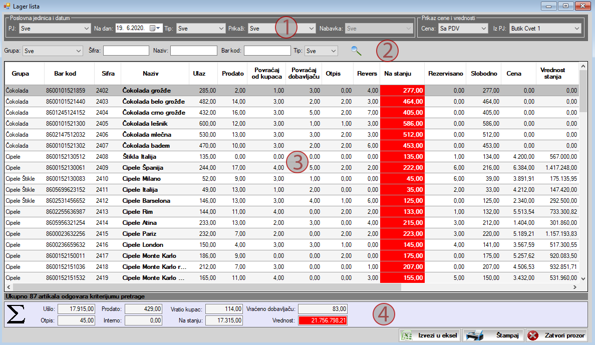This screenshot has width=595, height=345.
Task: Click the Štampaj button
Action: (x=493, y=335)
